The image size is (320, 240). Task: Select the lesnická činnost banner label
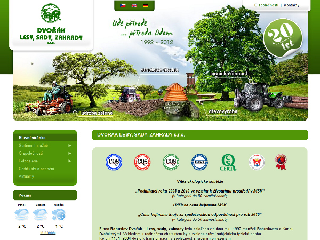[229, 74]
